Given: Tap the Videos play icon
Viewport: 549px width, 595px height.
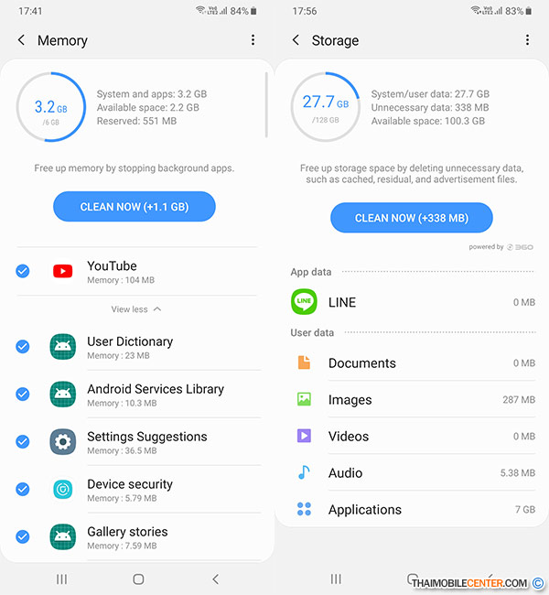Looking at the screenshot, I should [x=304, y=437].
